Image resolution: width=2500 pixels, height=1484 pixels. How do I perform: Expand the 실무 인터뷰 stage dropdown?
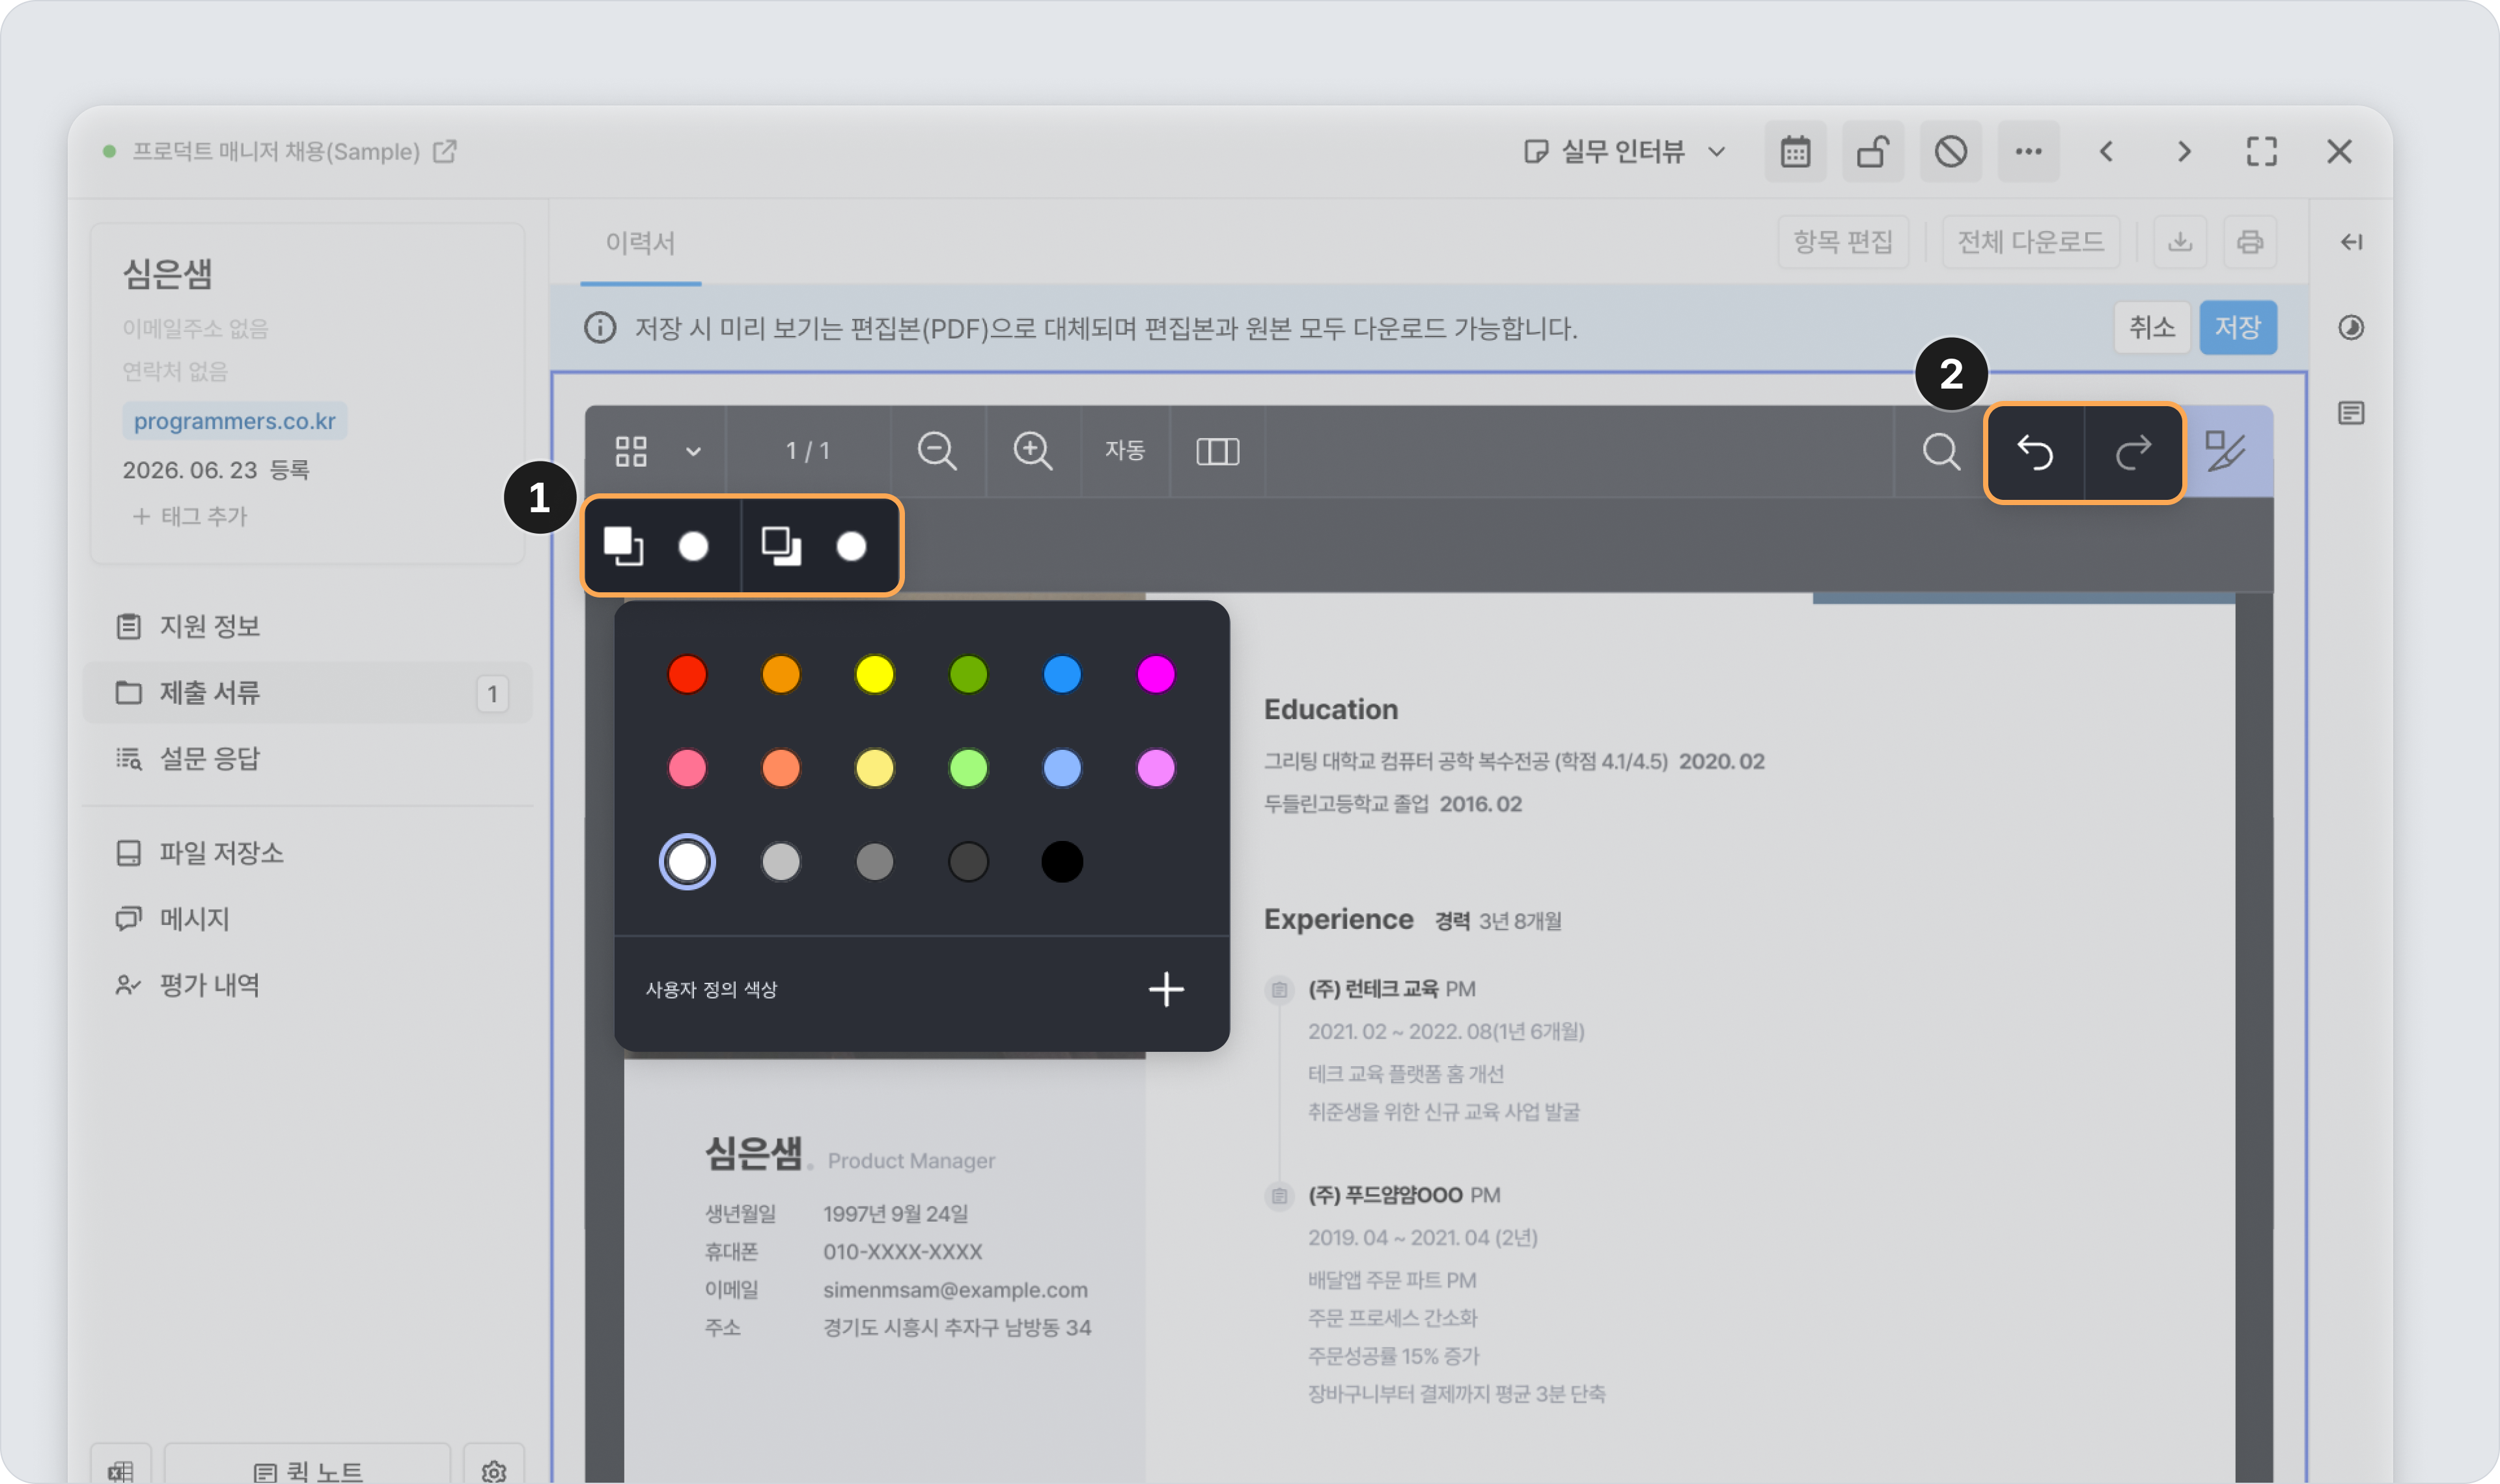[1625, 152]
